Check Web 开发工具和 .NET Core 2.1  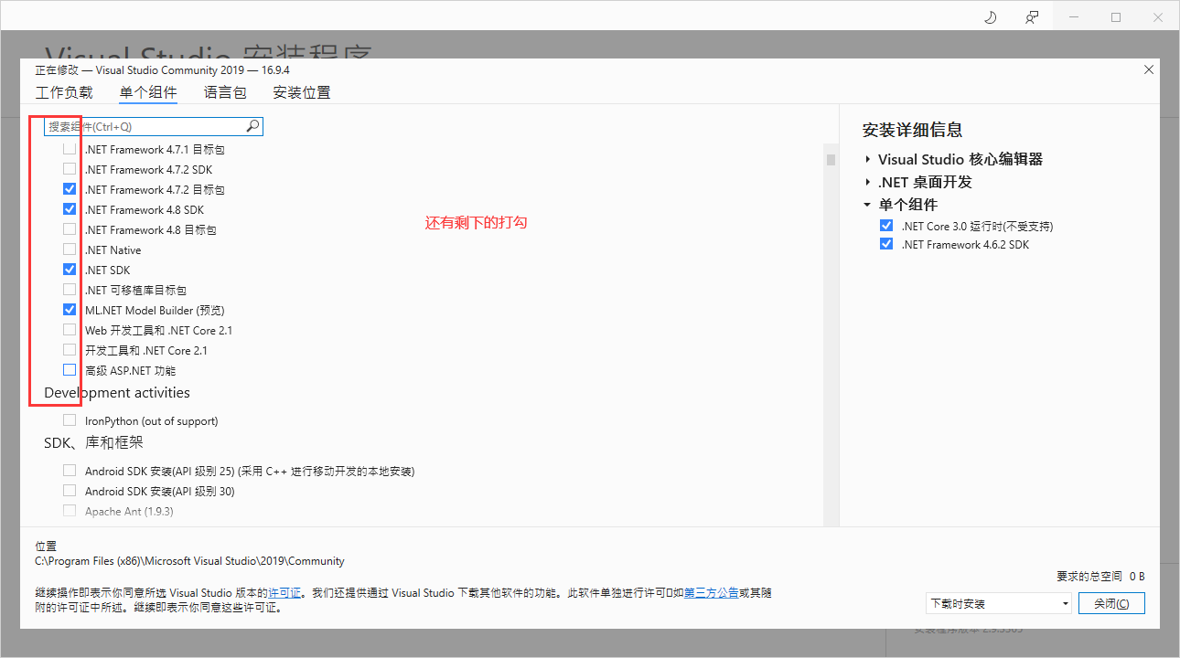pyautogui.click(x=70, y=330)
